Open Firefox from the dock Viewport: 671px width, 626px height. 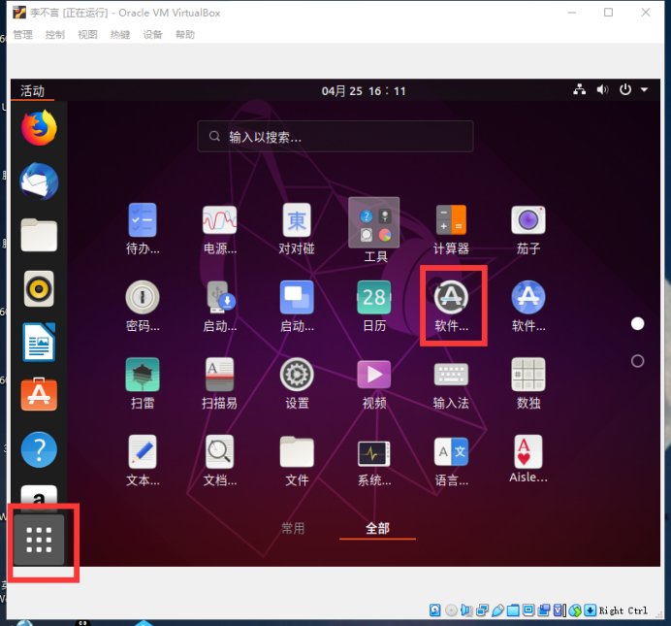pyautogui.click(x=39, y=127)
